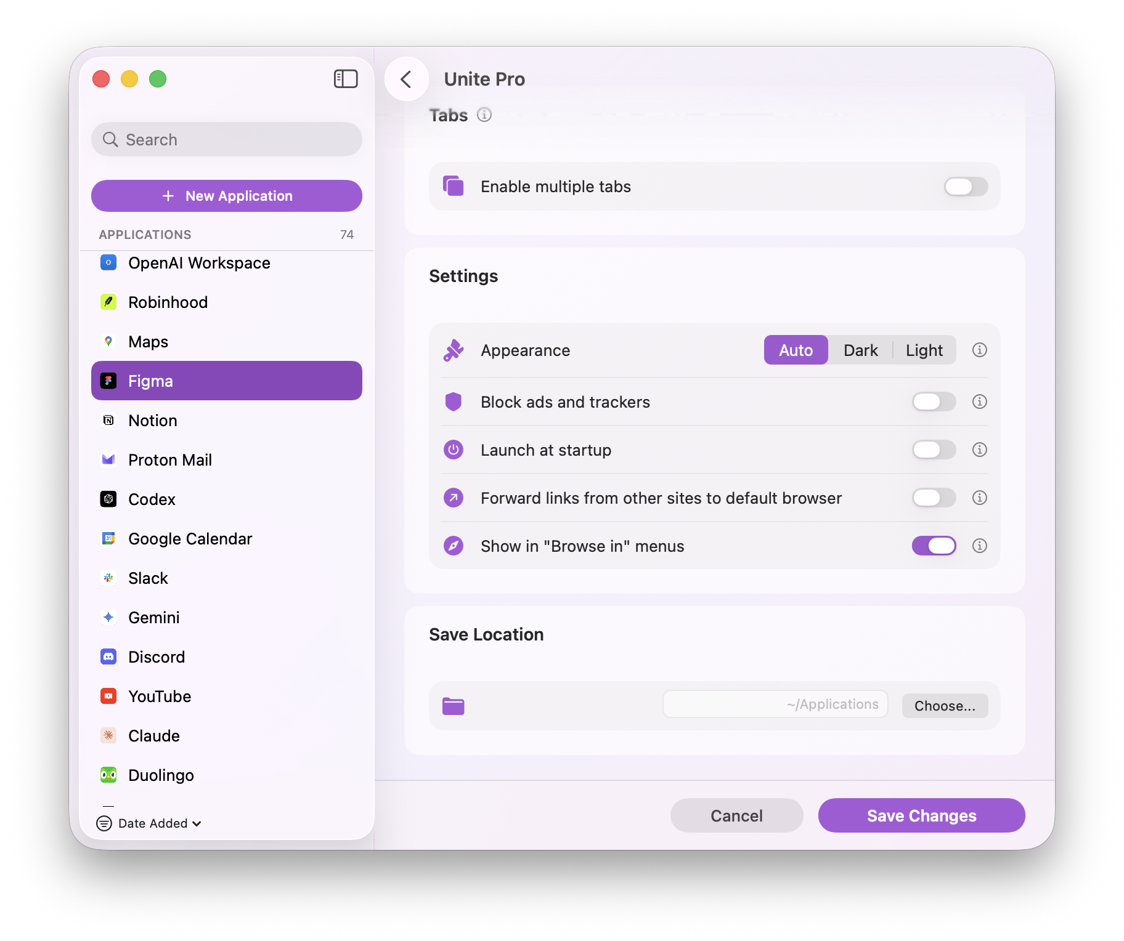Viewport: 1124px width, 941px height.
Task: Click the Robinhood feather icon
Action: (x=108, y=302)
